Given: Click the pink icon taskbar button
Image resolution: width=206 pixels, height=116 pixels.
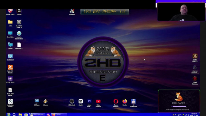Looking at the screenshot, I should click(48, 115).
